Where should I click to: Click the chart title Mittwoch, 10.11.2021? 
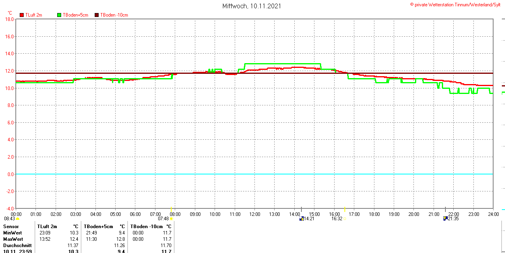click(x=252, y=6)
